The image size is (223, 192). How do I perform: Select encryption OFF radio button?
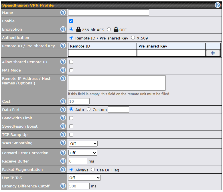[x=109, y=29]
